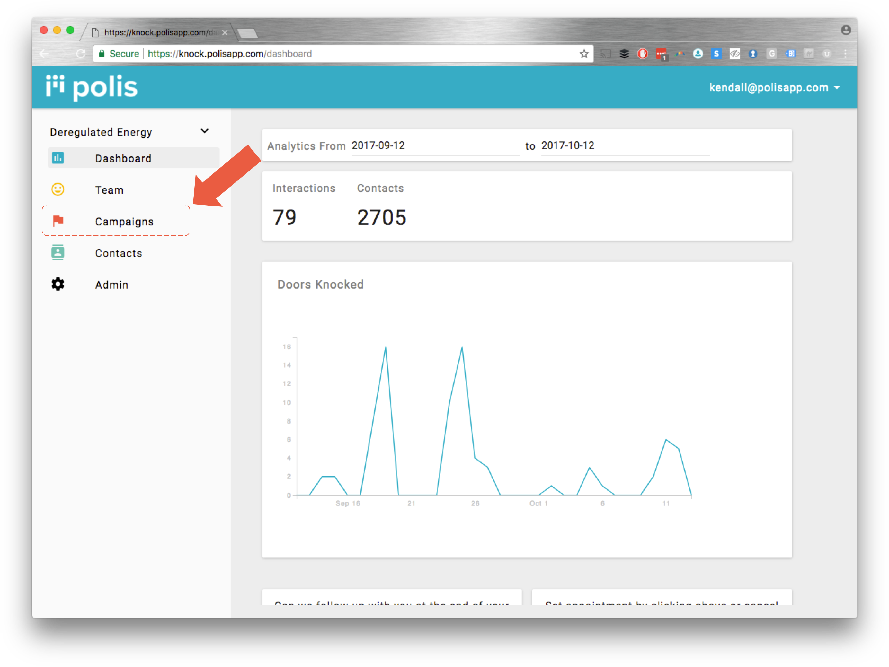Click the Sep 16 axis label
This screenshot has width=889, height=667.
[348, 503]
